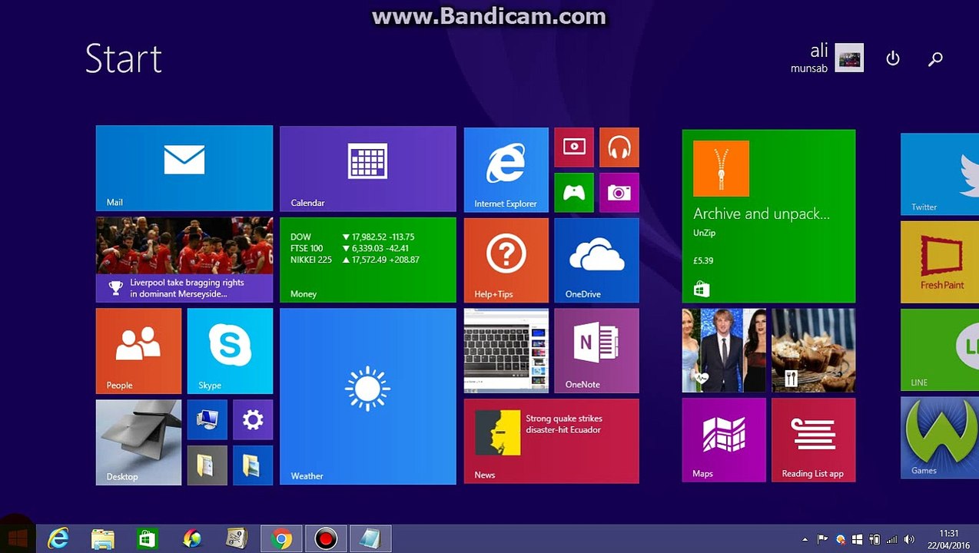Viewport: 979px width, 553px height.
Task: Open the screenshot photos tile with keyboard
Action: (506, 351)
